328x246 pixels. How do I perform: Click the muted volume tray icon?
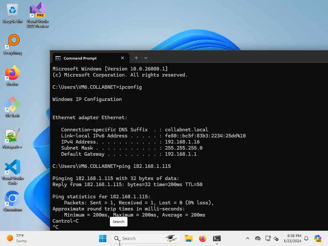276,238
